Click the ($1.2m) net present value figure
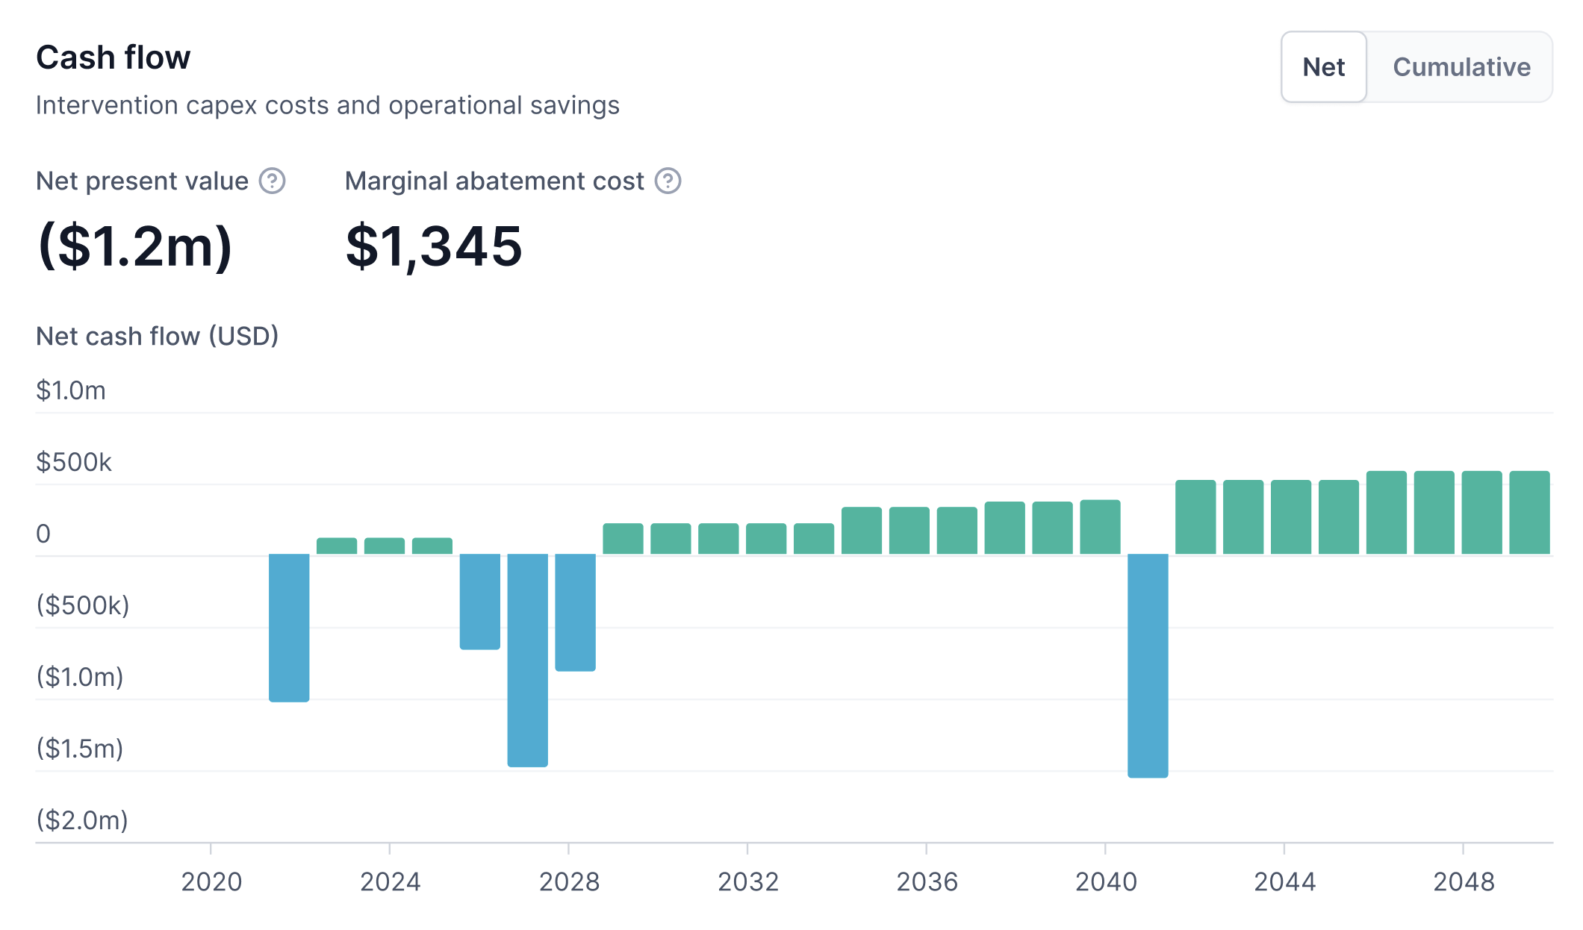 click(x=135, y=246)
